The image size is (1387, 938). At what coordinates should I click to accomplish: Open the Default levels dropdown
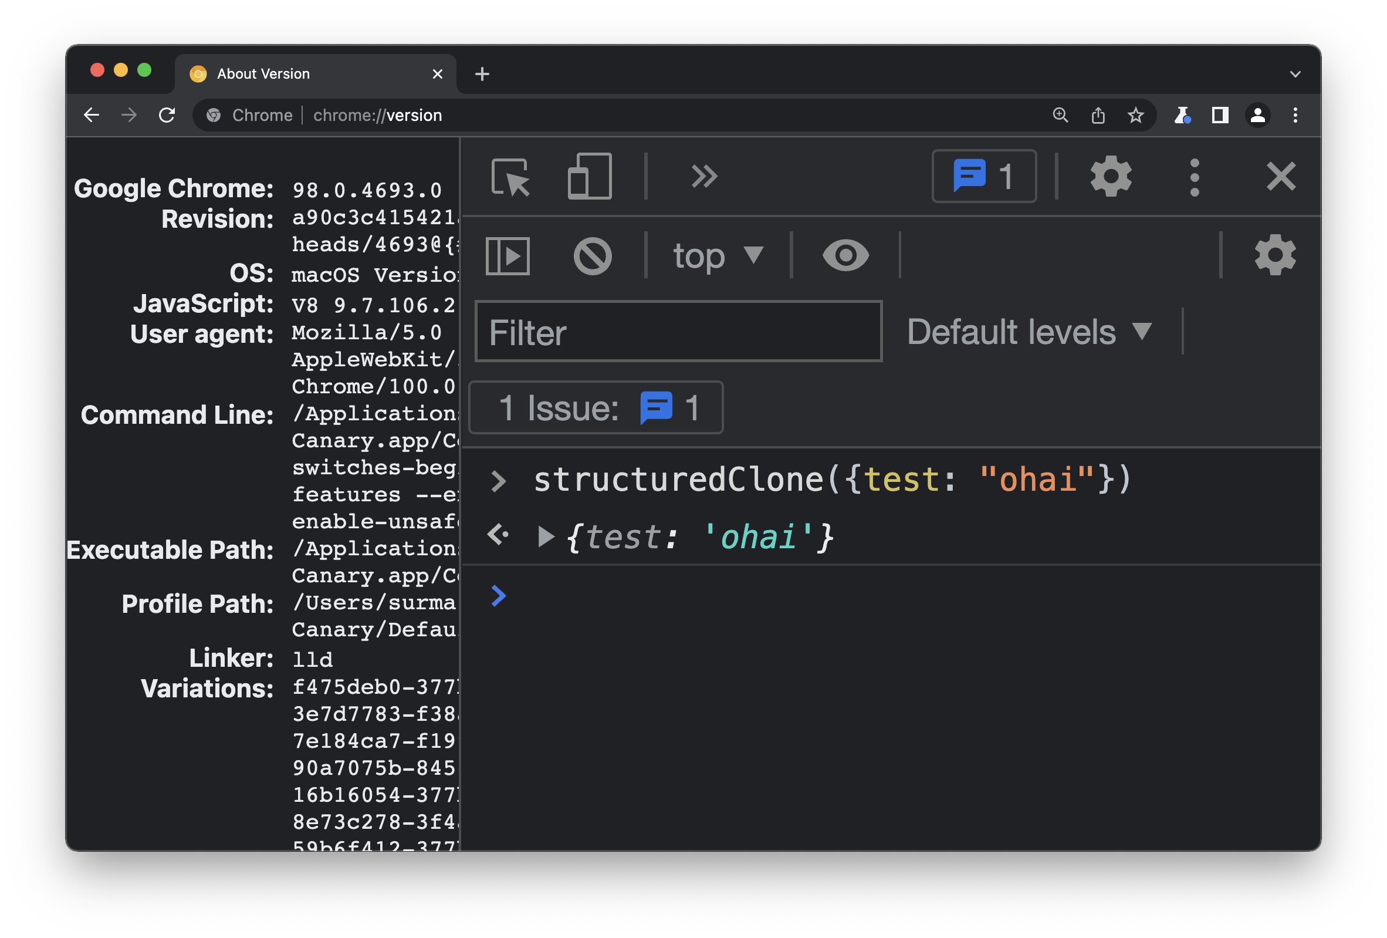[x=1029, y=332]
